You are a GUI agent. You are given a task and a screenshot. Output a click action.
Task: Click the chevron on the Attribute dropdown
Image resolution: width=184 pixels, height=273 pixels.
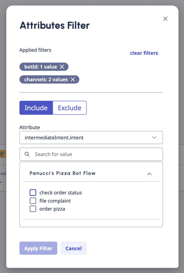154,138
